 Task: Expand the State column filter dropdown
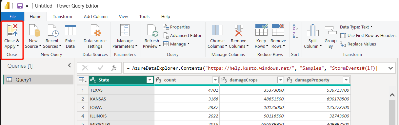tap(150, 80)
